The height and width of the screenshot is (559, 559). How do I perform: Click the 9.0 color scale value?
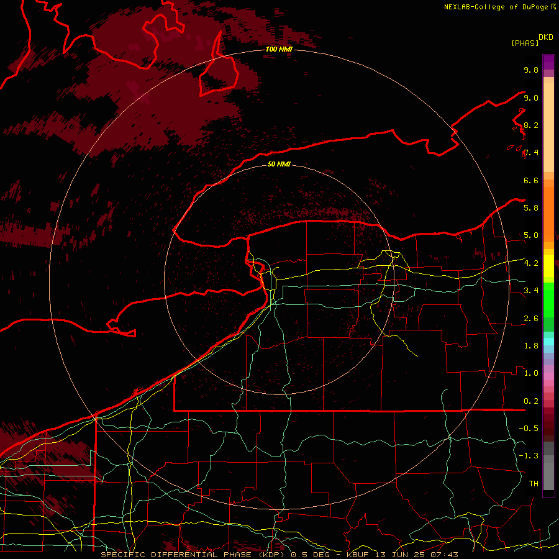(531, 98)
